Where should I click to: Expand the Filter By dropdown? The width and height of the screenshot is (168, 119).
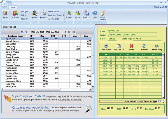[x=25, y=19]
